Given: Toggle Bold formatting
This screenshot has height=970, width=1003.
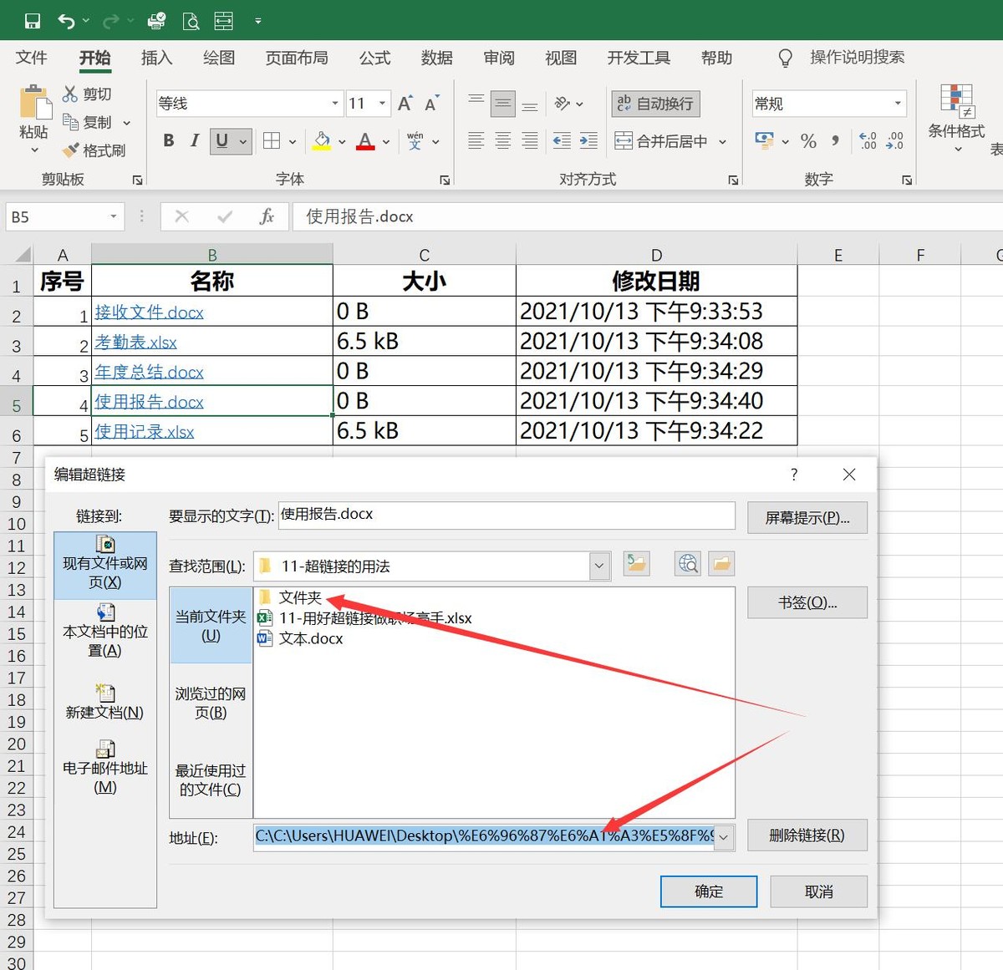Looking at the screenshot, I should tap(169, 140).
